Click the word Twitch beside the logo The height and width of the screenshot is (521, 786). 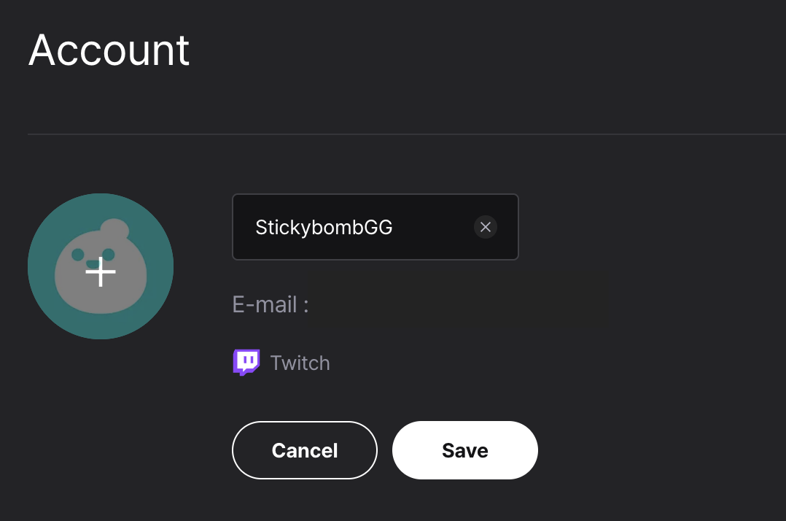pyautogui.click(x=300, y=363)
